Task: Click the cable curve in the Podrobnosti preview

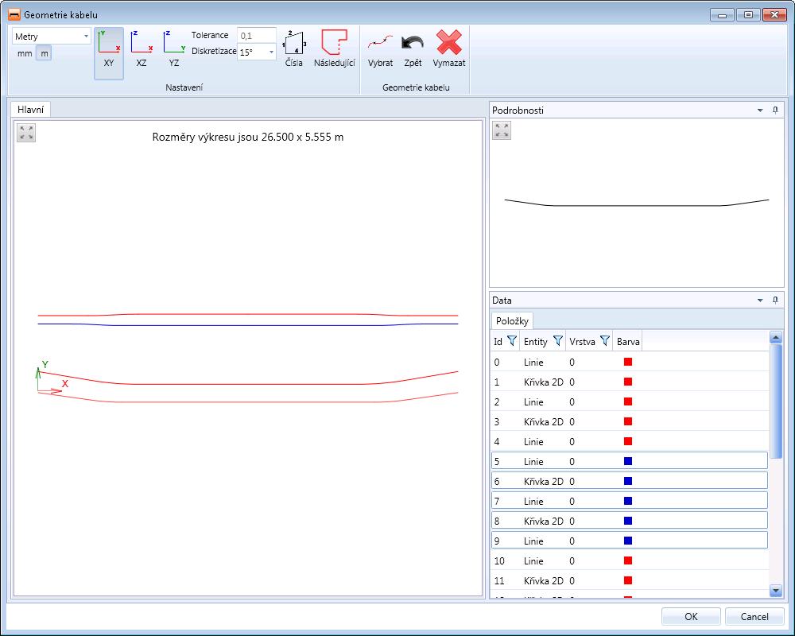Action: [637, 205]
